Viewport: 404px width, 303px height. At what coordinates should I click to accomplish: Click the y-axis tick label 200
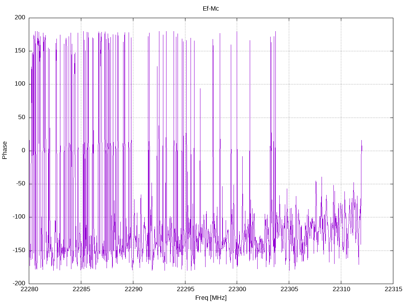click(x=20, y=17)
